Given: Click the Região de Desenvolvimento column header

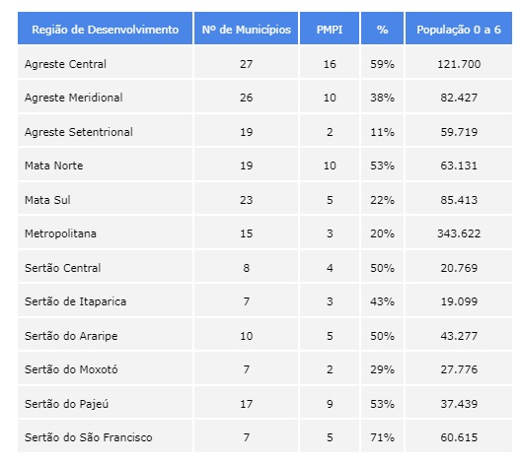Looking at the screenshot, I should pyautogui.click(x=106, y=30).
